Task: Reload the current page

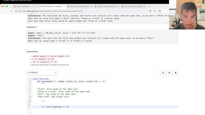Action: coord(12,11)
